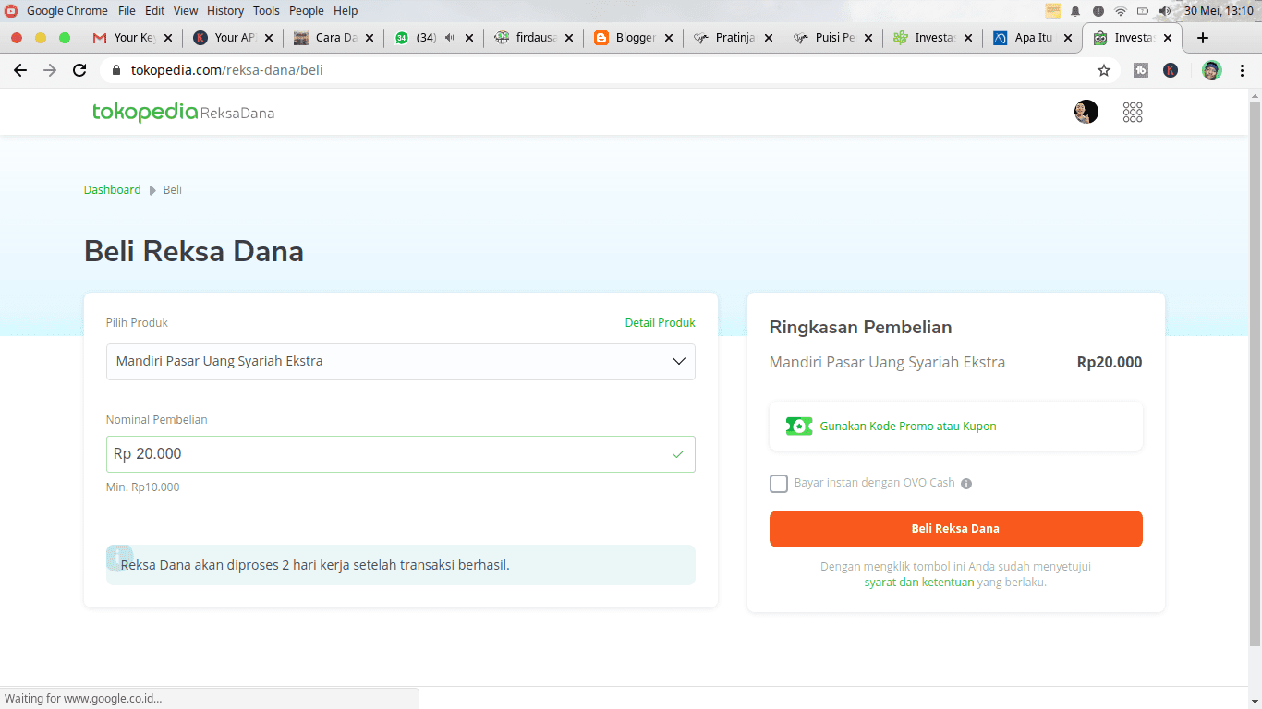Click the browser address bar URL

coord(226,70)
